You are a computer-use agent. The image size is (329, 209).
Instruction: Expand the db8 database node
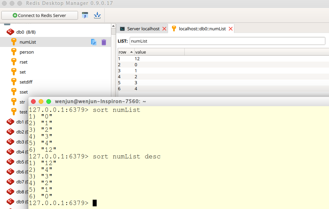[x=10, y=192]
